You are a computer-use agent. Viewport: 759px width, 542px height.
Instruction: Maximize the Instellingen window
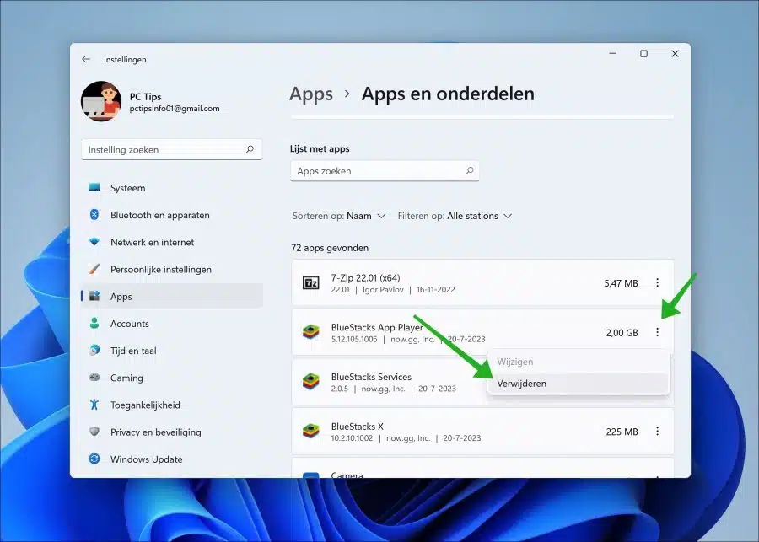click(643, 54)
